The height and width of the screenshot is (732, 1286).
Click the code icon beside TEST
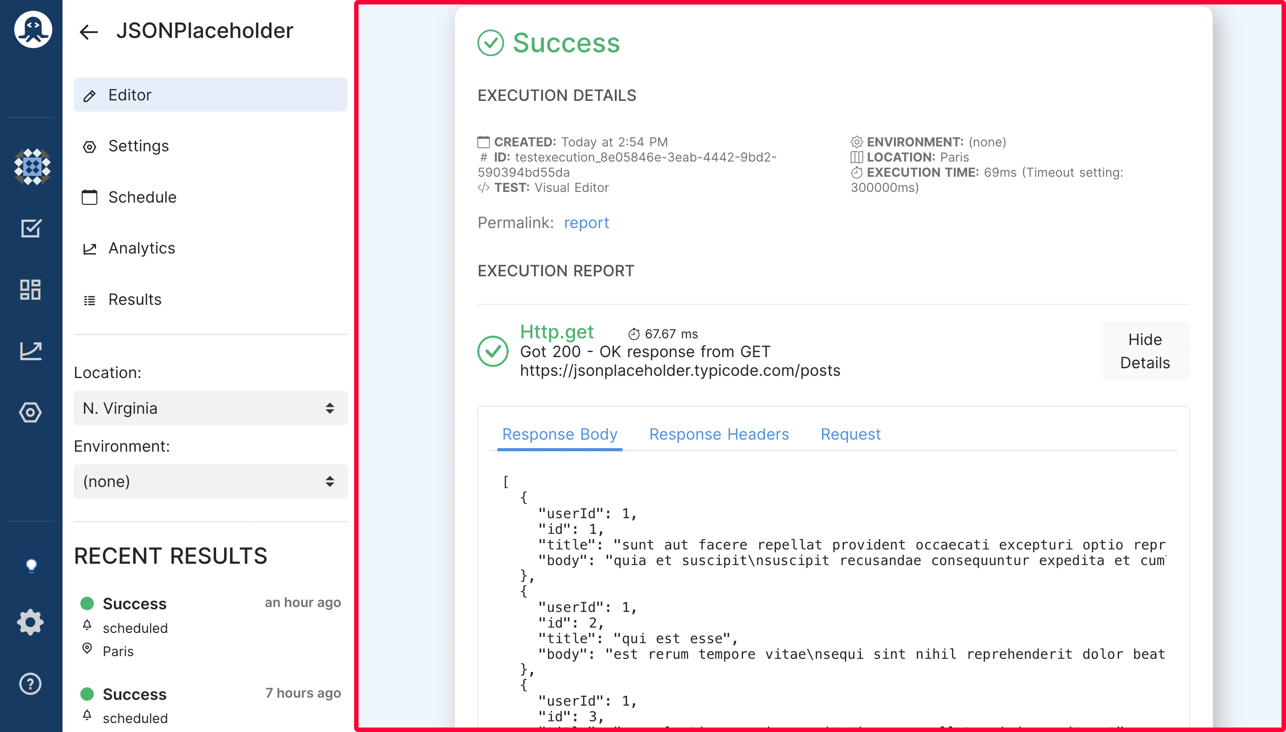[483, 187]
